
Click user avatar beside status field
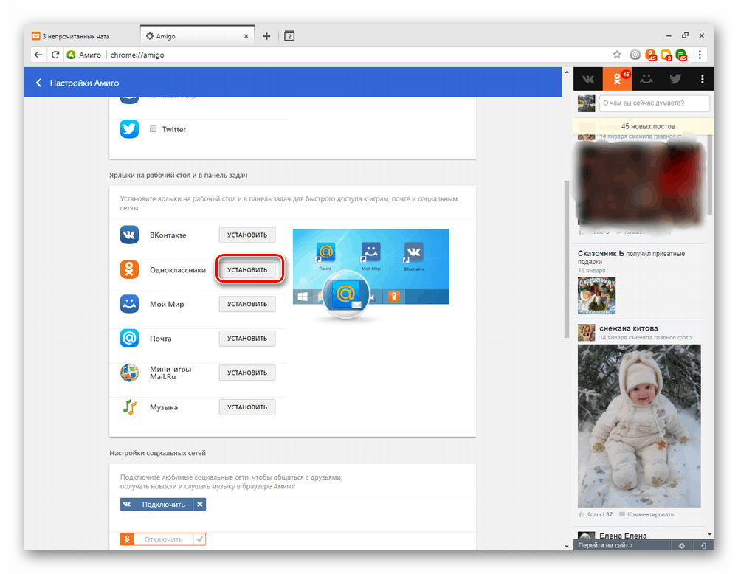pyautogui.click(x=587, y=103)
